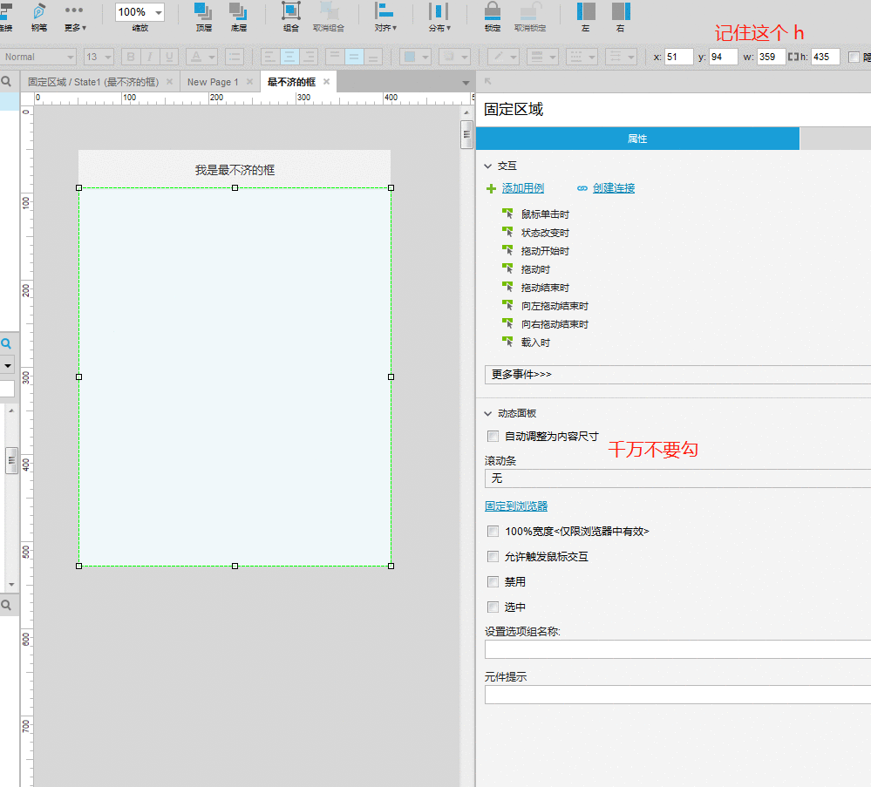
Task: Select the 状态改变时 event
Action: click(545, 233)
